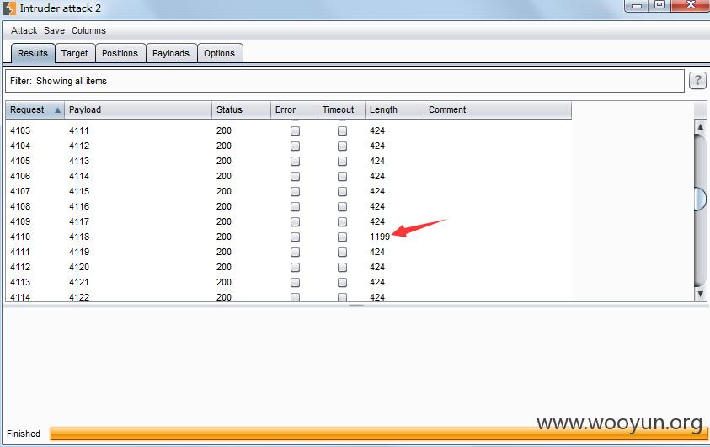710x447 pixels.
Task: Select payload cell 4112
Action: point(79,146)
